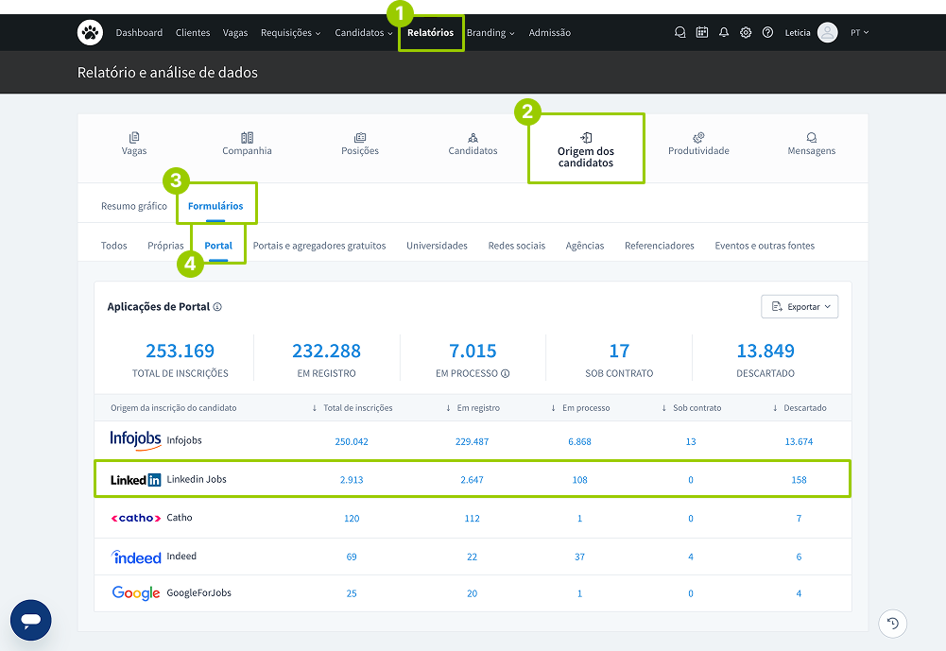The height and width of the screenshot is (651, 946).
Task: Open the chat widget bubble at bottom left
Action: 31,620
